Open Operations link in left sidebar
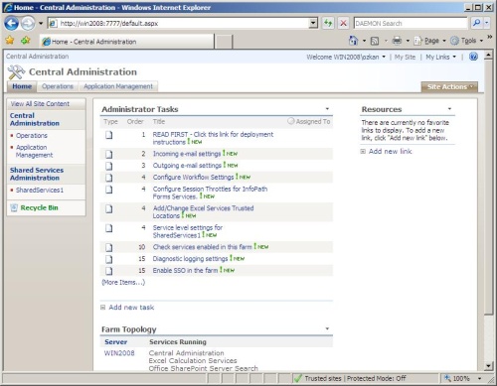 pyautogui.click(x=32, y=136)
